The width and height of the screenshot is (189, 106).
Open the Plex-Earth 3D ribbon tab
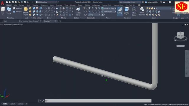pos(130,5)
